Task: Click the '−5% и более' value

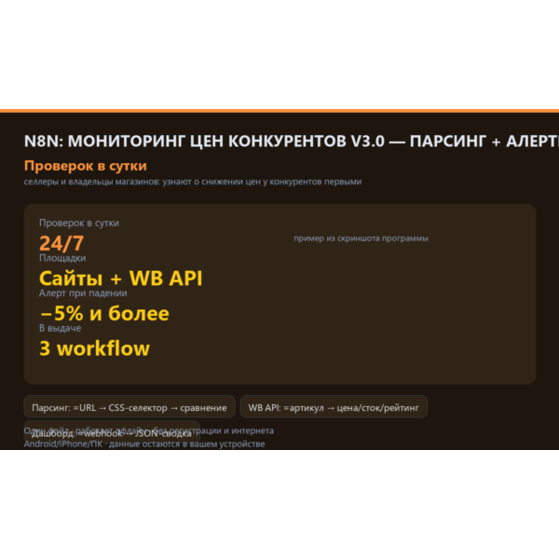Action: pyautogui.click(x=104, y=313)
